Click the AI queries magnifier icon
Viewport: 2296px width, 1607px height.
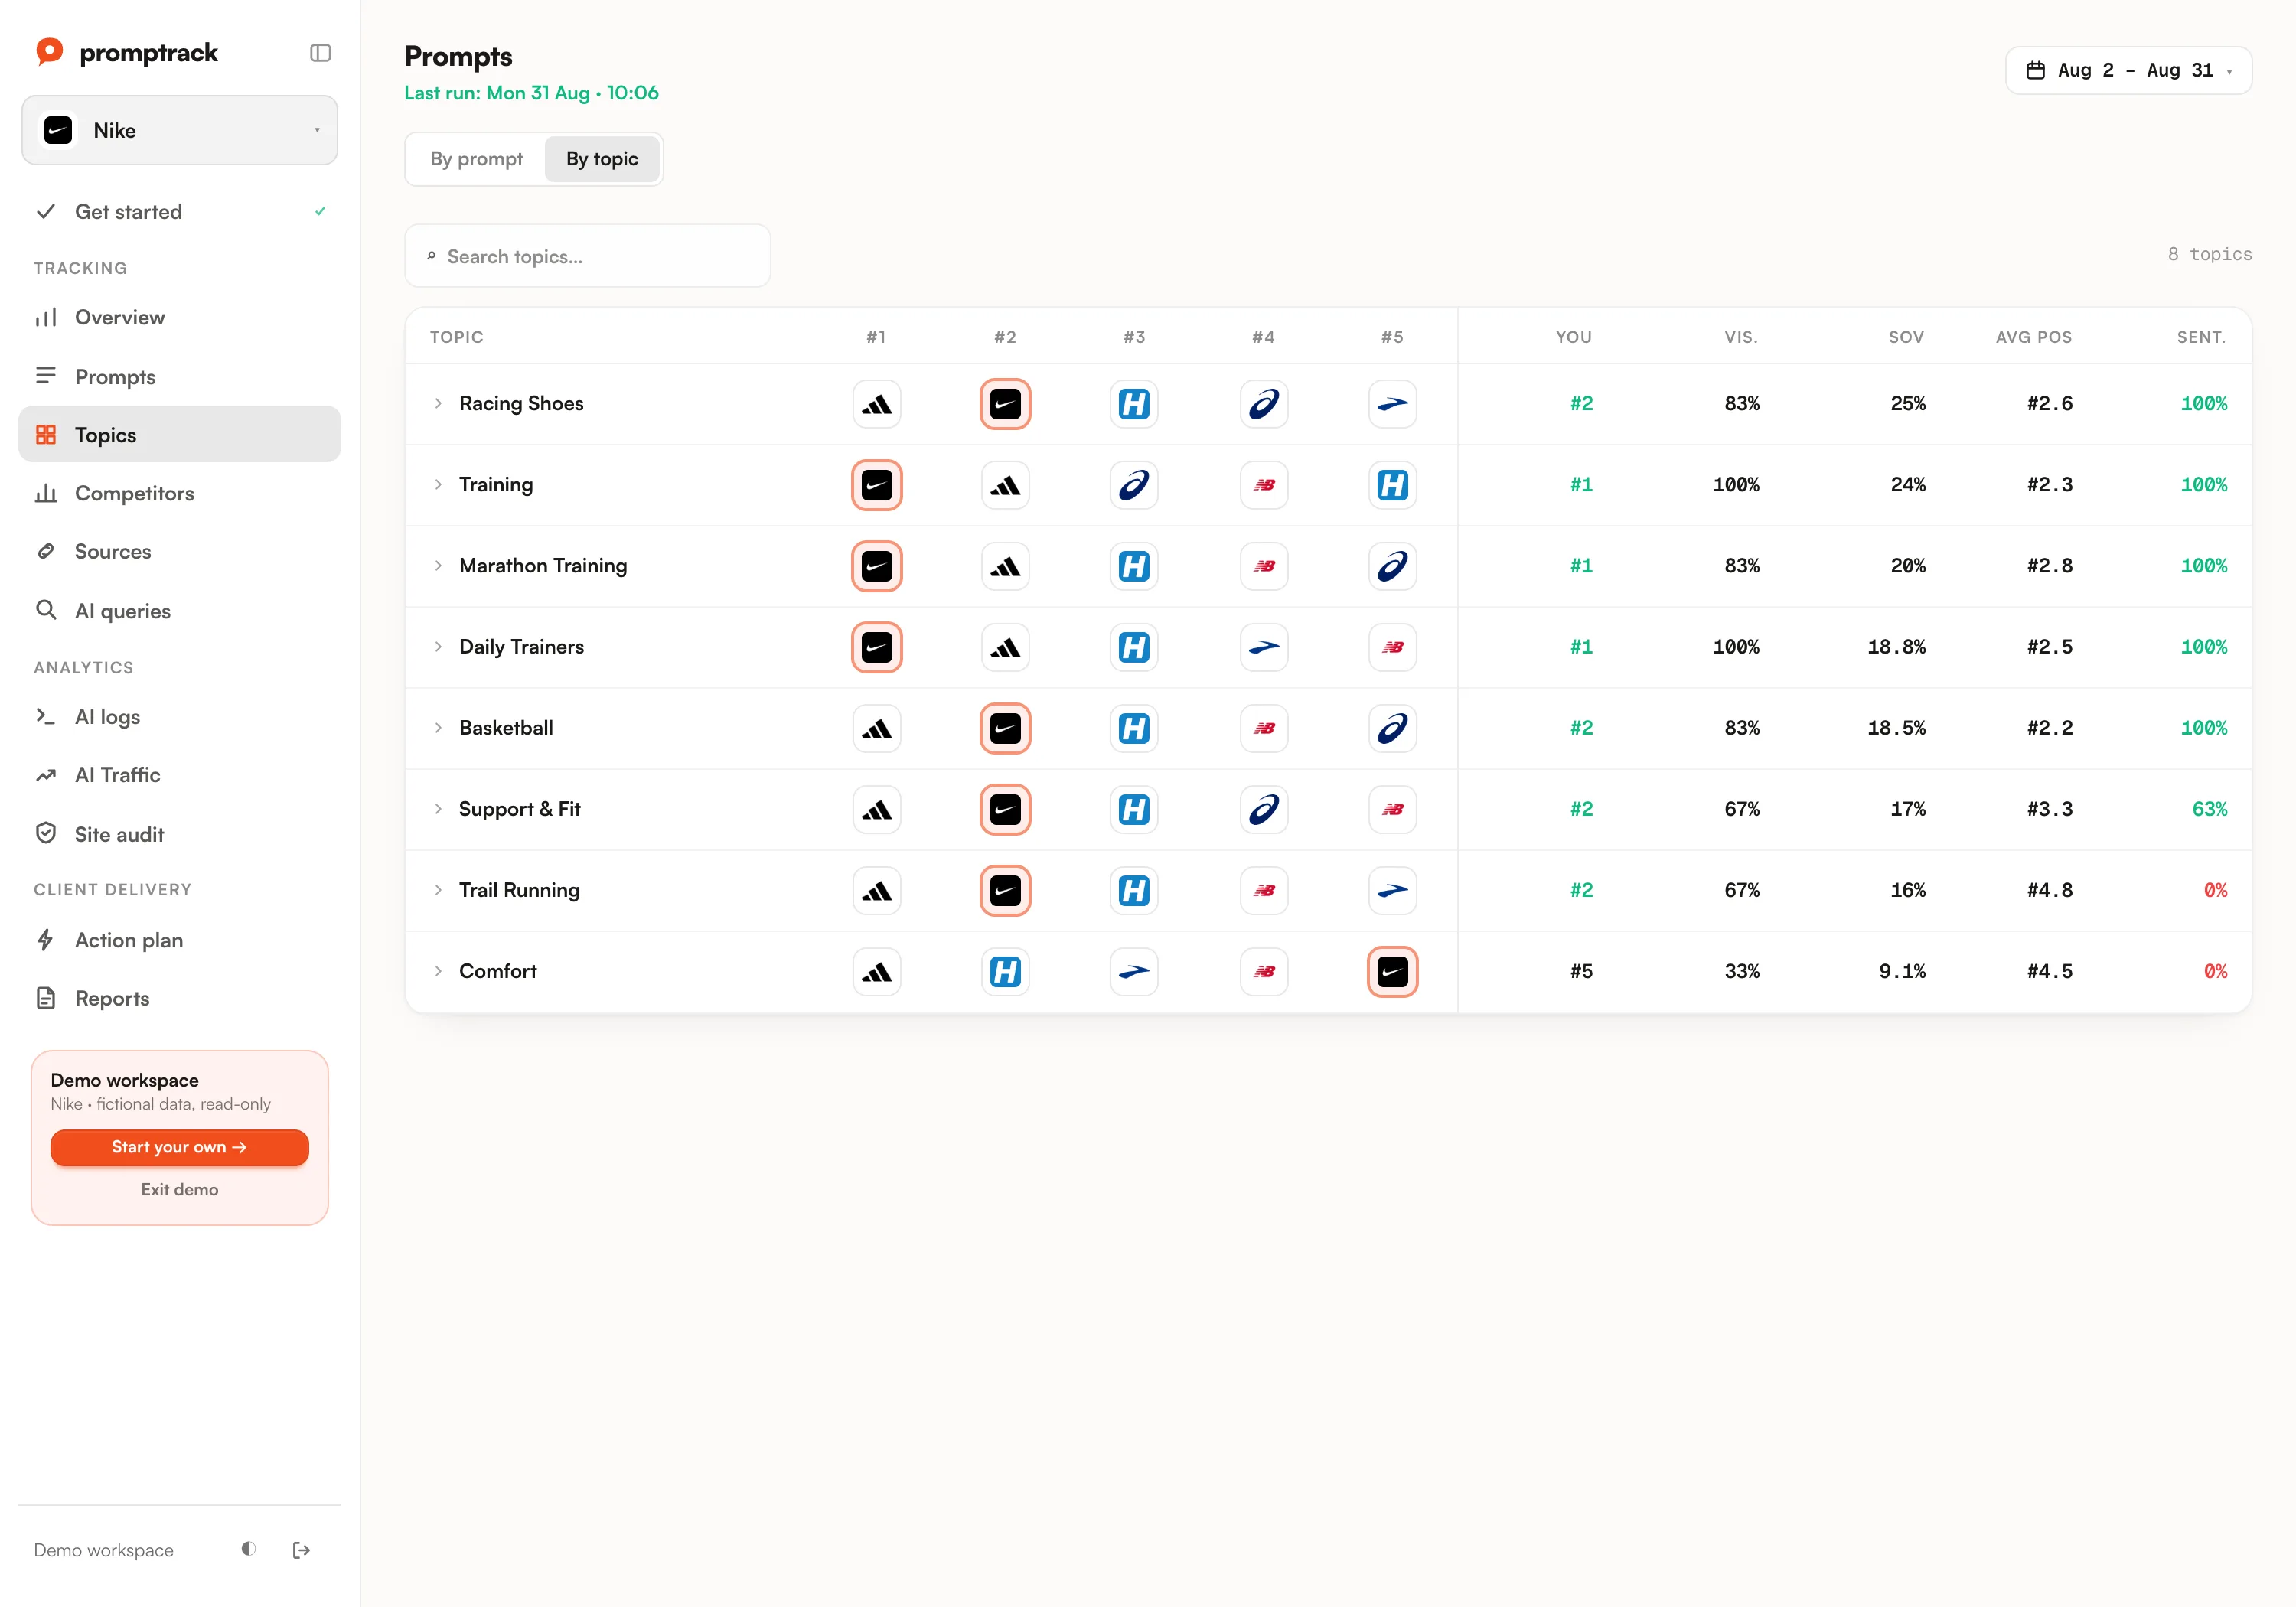coord(46,610)
